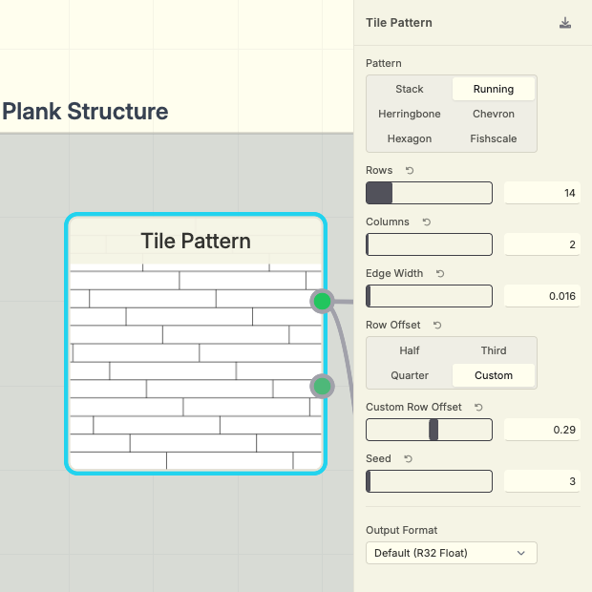Select the Tile Pattern node preview
This screenshot has height=592, width=592.
[196, 367]
